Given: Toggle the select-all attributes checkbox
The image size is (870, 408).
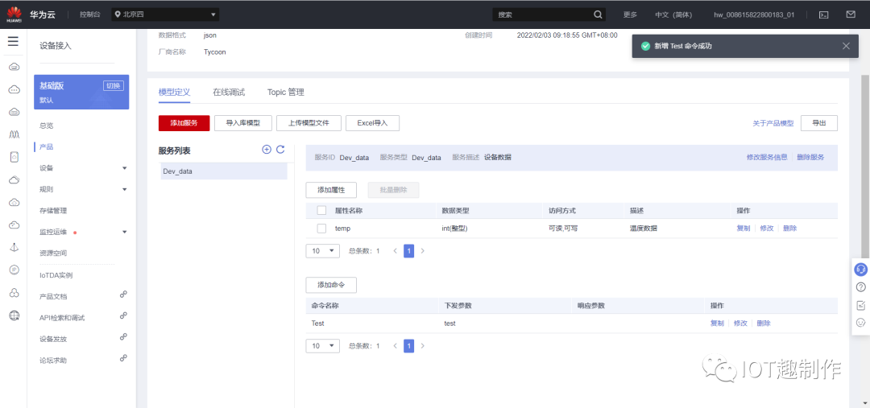Looking at the screenshot, I should [321, 211].
